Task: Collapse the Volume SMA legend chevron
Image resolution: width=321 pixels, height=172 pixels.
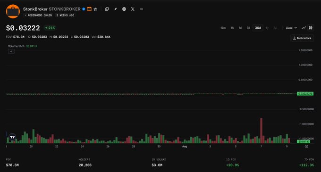Action: [x=11, y=51]
